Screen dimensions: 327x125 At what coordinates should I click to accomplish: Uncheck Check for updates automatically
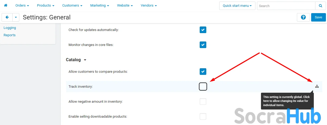203,30
